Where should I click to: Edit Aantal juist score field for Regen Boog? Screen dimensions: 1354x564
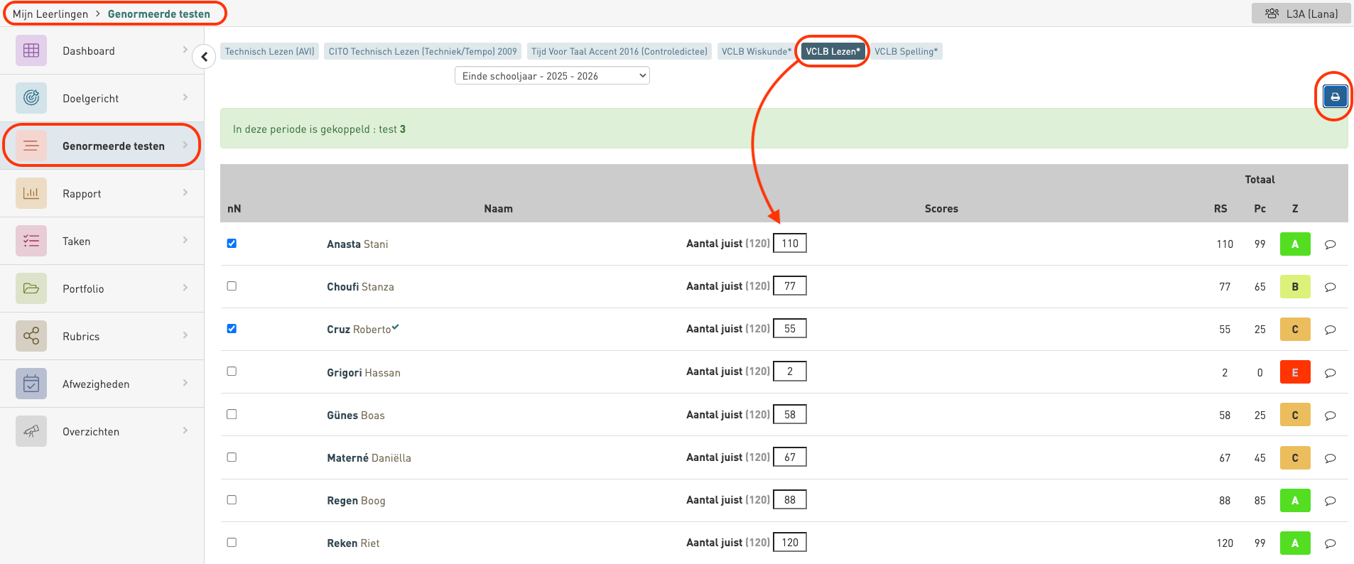click(x=790, y=499)
